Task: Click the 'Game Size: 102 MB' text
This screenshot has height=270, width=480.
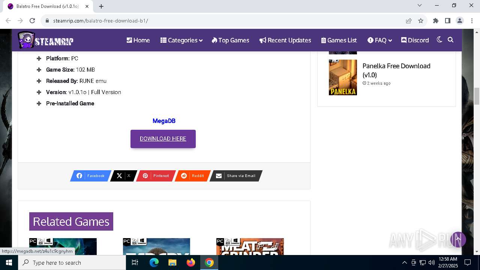Action: pyautogui.click(x=70, y=70)
